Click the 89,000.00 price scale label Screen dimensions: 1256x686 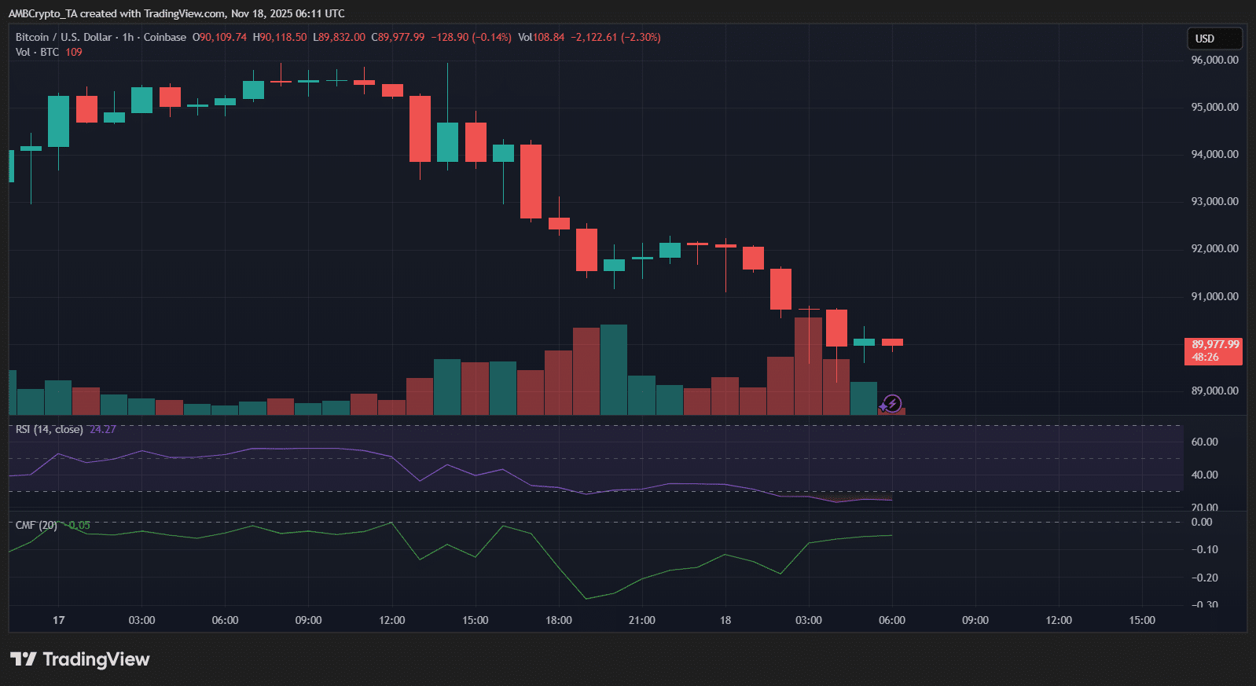pyautogui.click(x=1214, y=391)
